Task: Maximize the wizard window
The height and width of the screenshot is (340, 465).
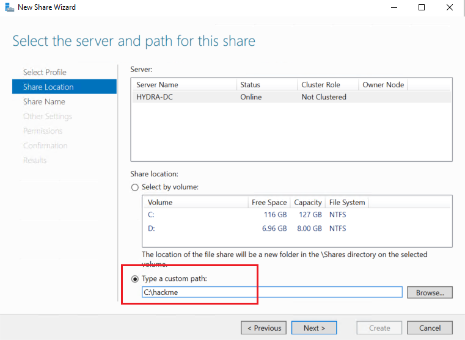Action: (x=422, y=8)
